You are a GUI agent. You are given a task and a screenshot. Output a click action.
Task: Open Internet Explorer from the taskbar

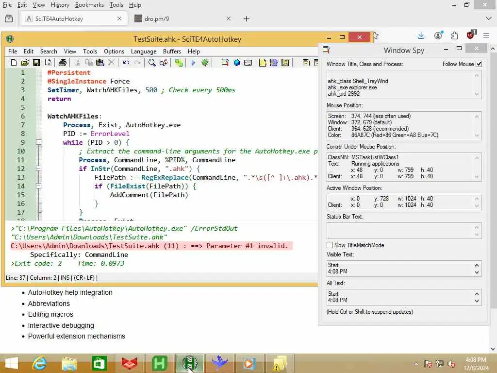pos(39,363)
